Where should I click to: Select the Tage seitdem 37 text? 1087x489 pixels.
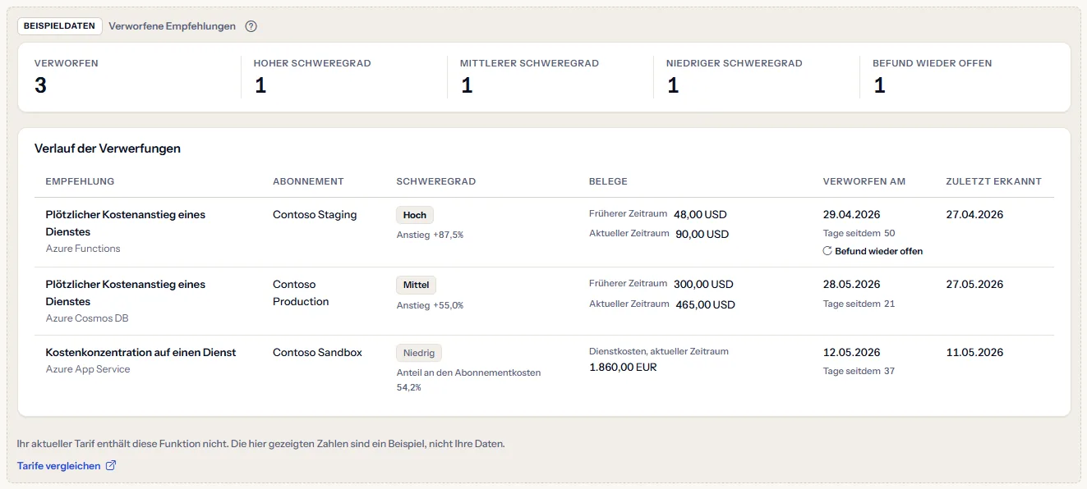pos(859,371)
